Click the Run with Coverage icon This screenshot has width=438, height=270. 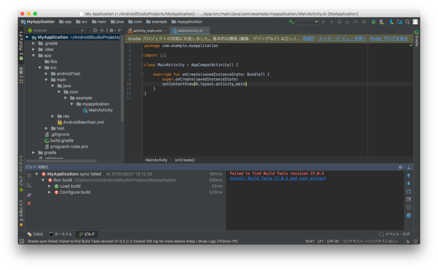(x=347, y=22)
